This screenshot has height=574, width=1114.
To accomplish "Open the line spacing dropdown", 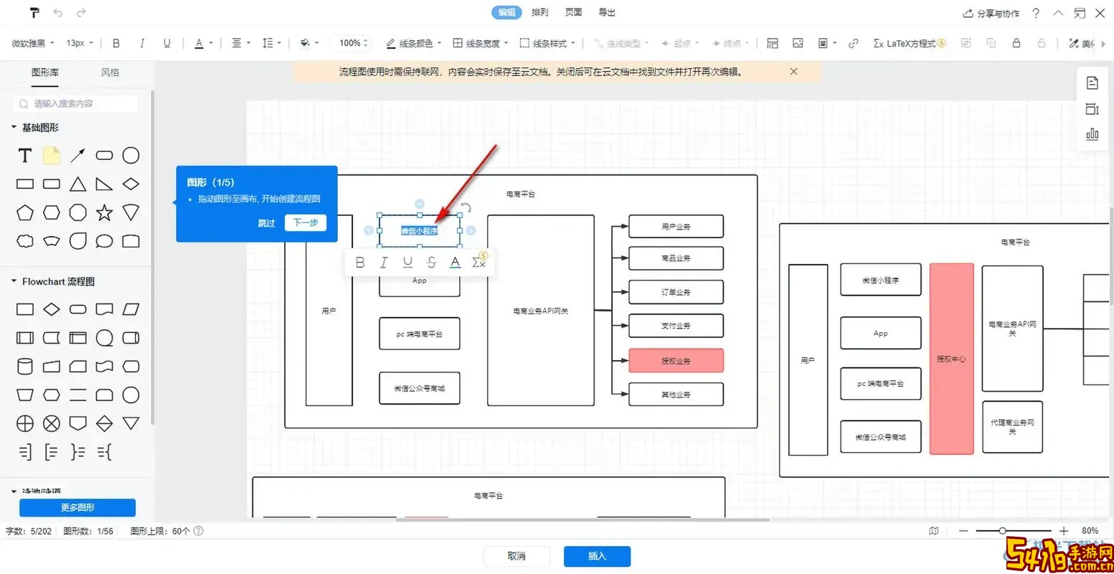I will [x=271, y=43].
